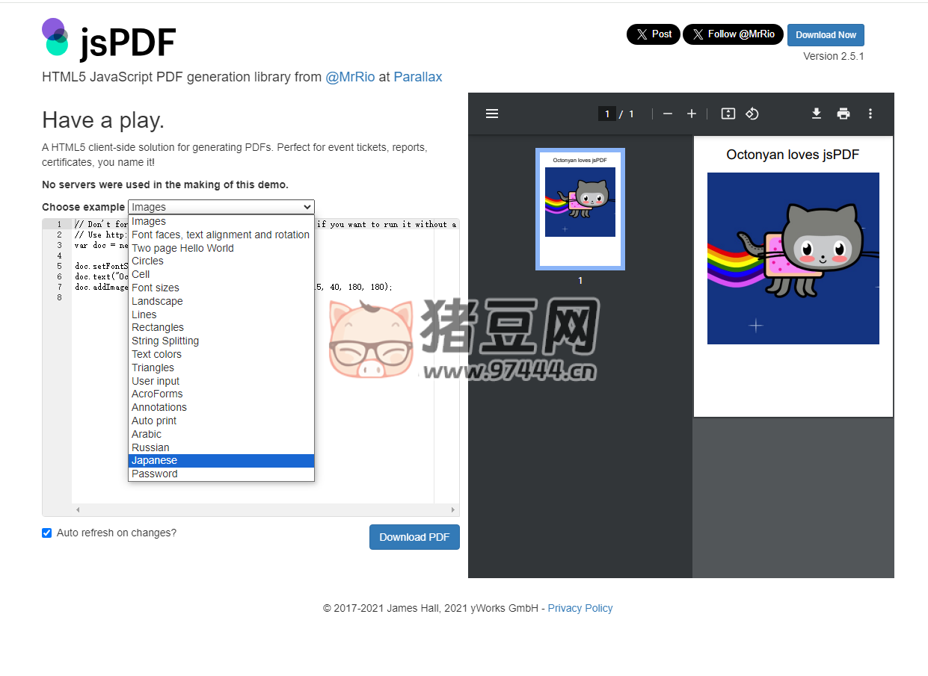This screenshot has width=928, height=676.
Task: Click the fit to page icon
Action: (x=728, y=114)
